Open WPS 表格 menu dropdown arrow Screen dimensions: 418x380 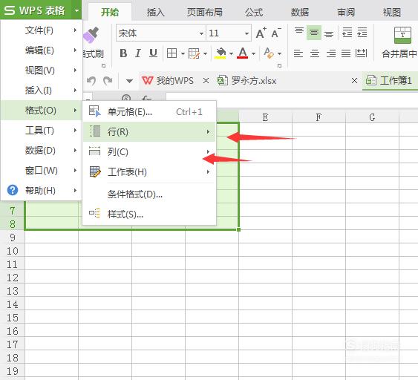(x=76, y=10)
